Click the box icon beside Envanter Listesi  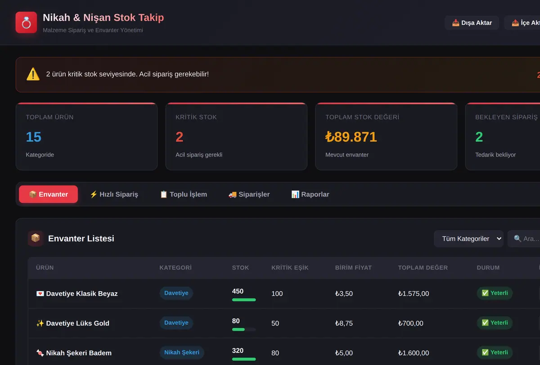36,239
